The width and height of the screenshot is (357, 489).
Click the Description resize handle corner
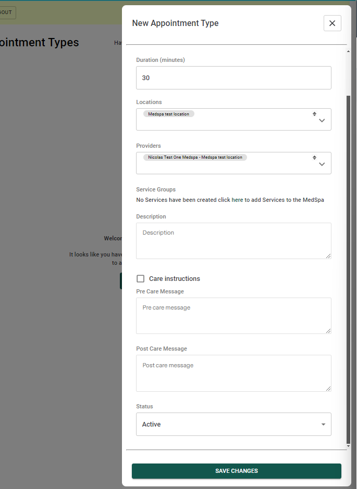point(328,256)
